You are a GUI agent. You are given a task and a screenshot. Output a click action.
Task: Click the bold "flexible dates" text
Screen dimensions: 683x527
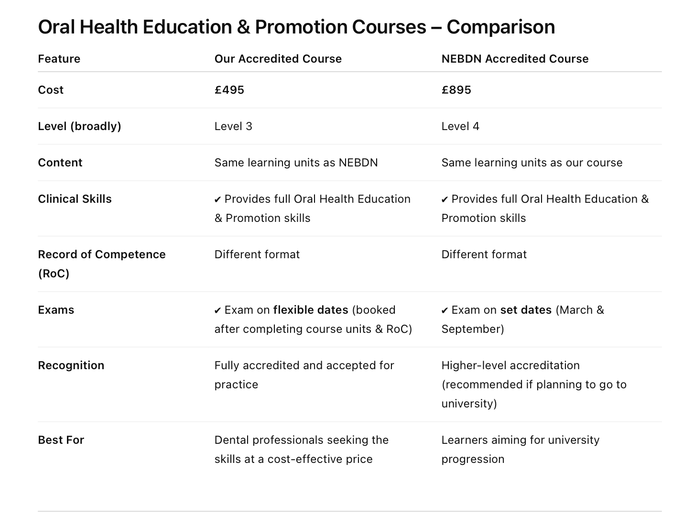[311, 310]
